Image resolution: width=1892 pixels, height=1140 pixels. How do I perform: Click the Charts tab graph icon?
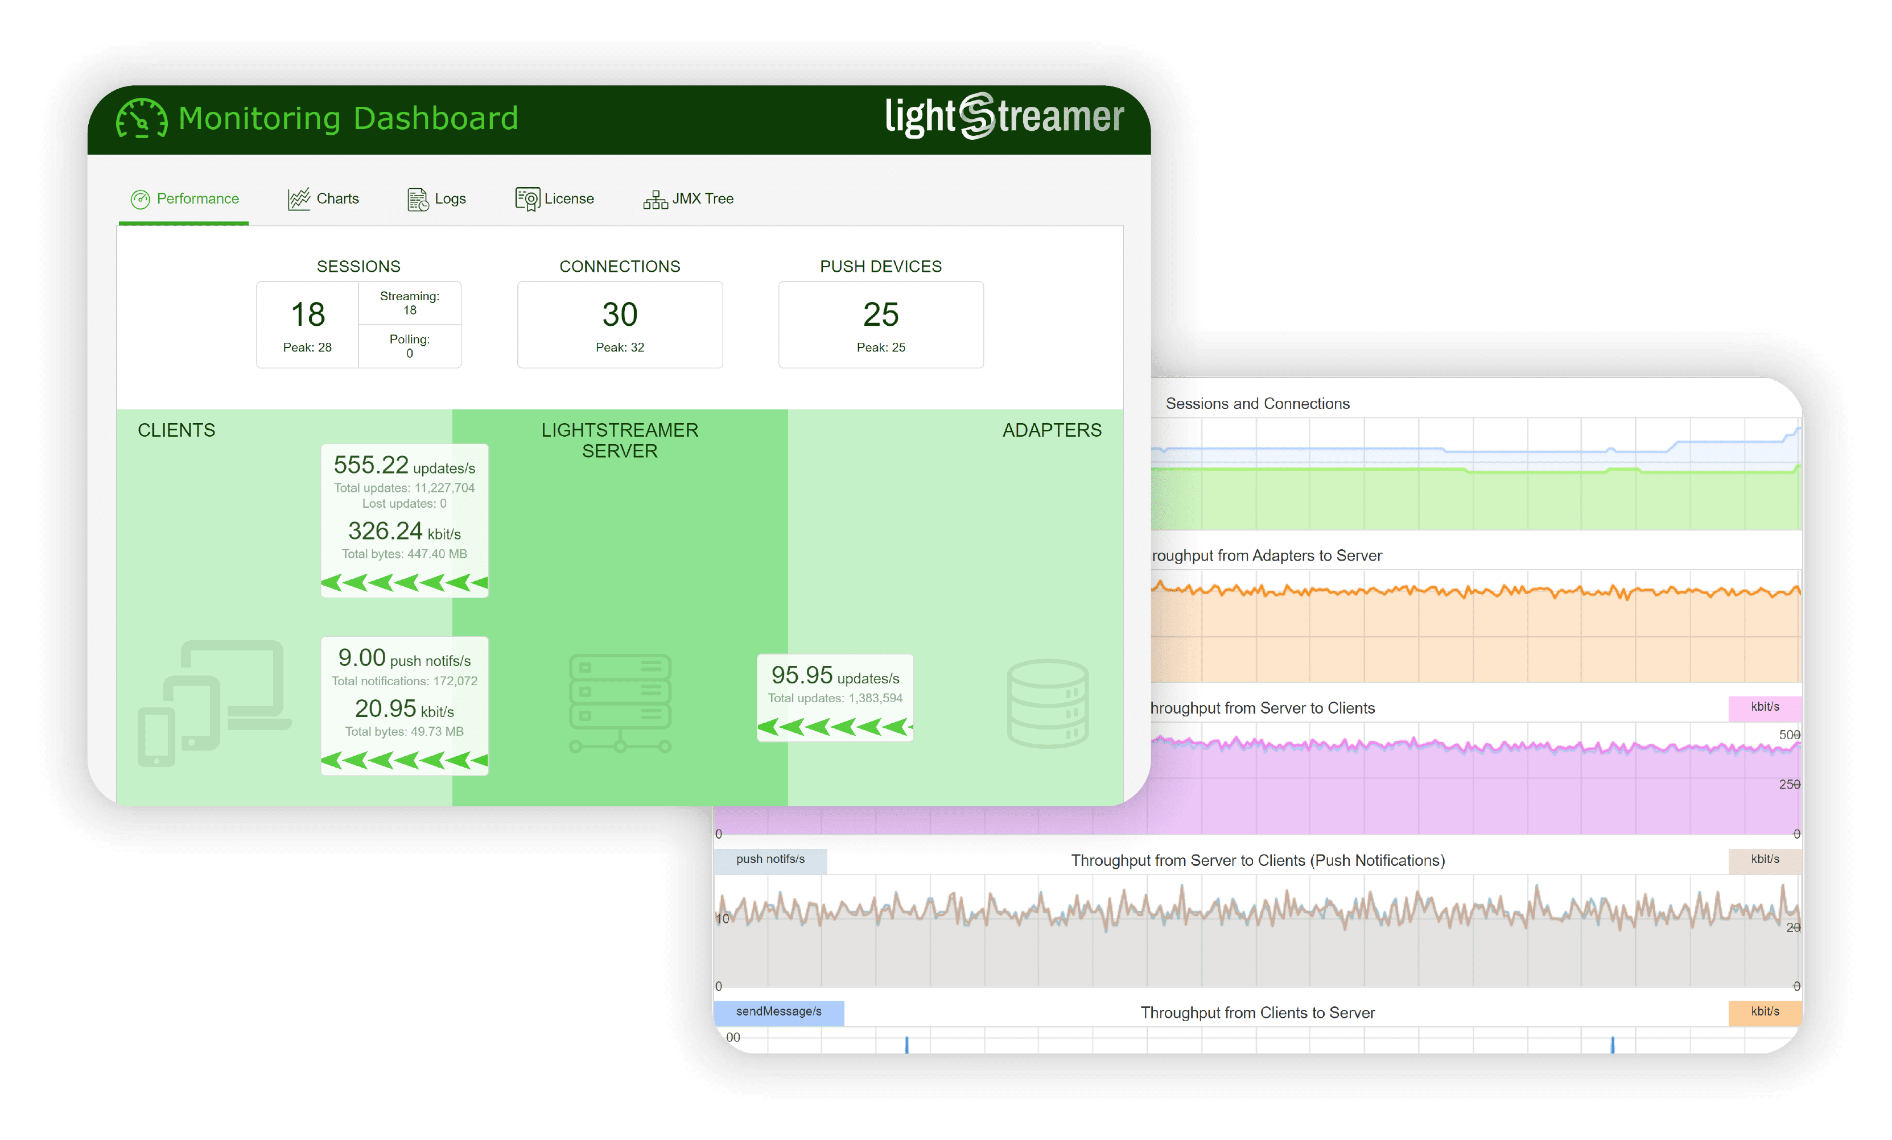[x=299, y=200]
